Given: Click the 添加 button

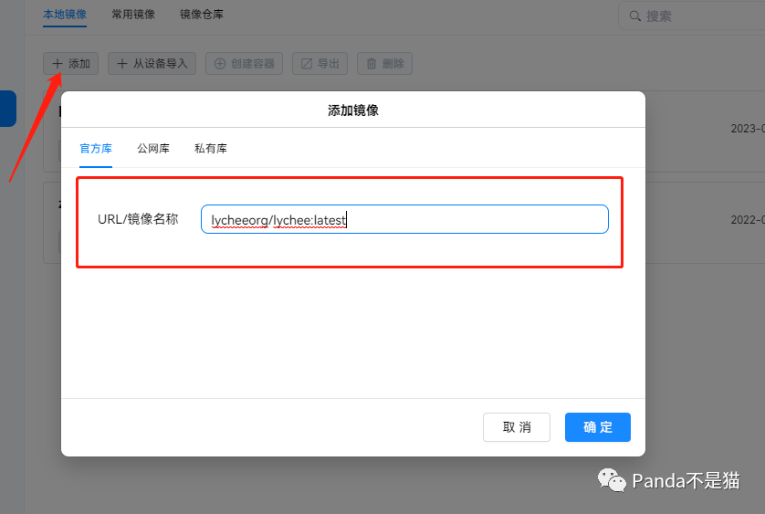Looking at the screenshot, I should (70, 64).
